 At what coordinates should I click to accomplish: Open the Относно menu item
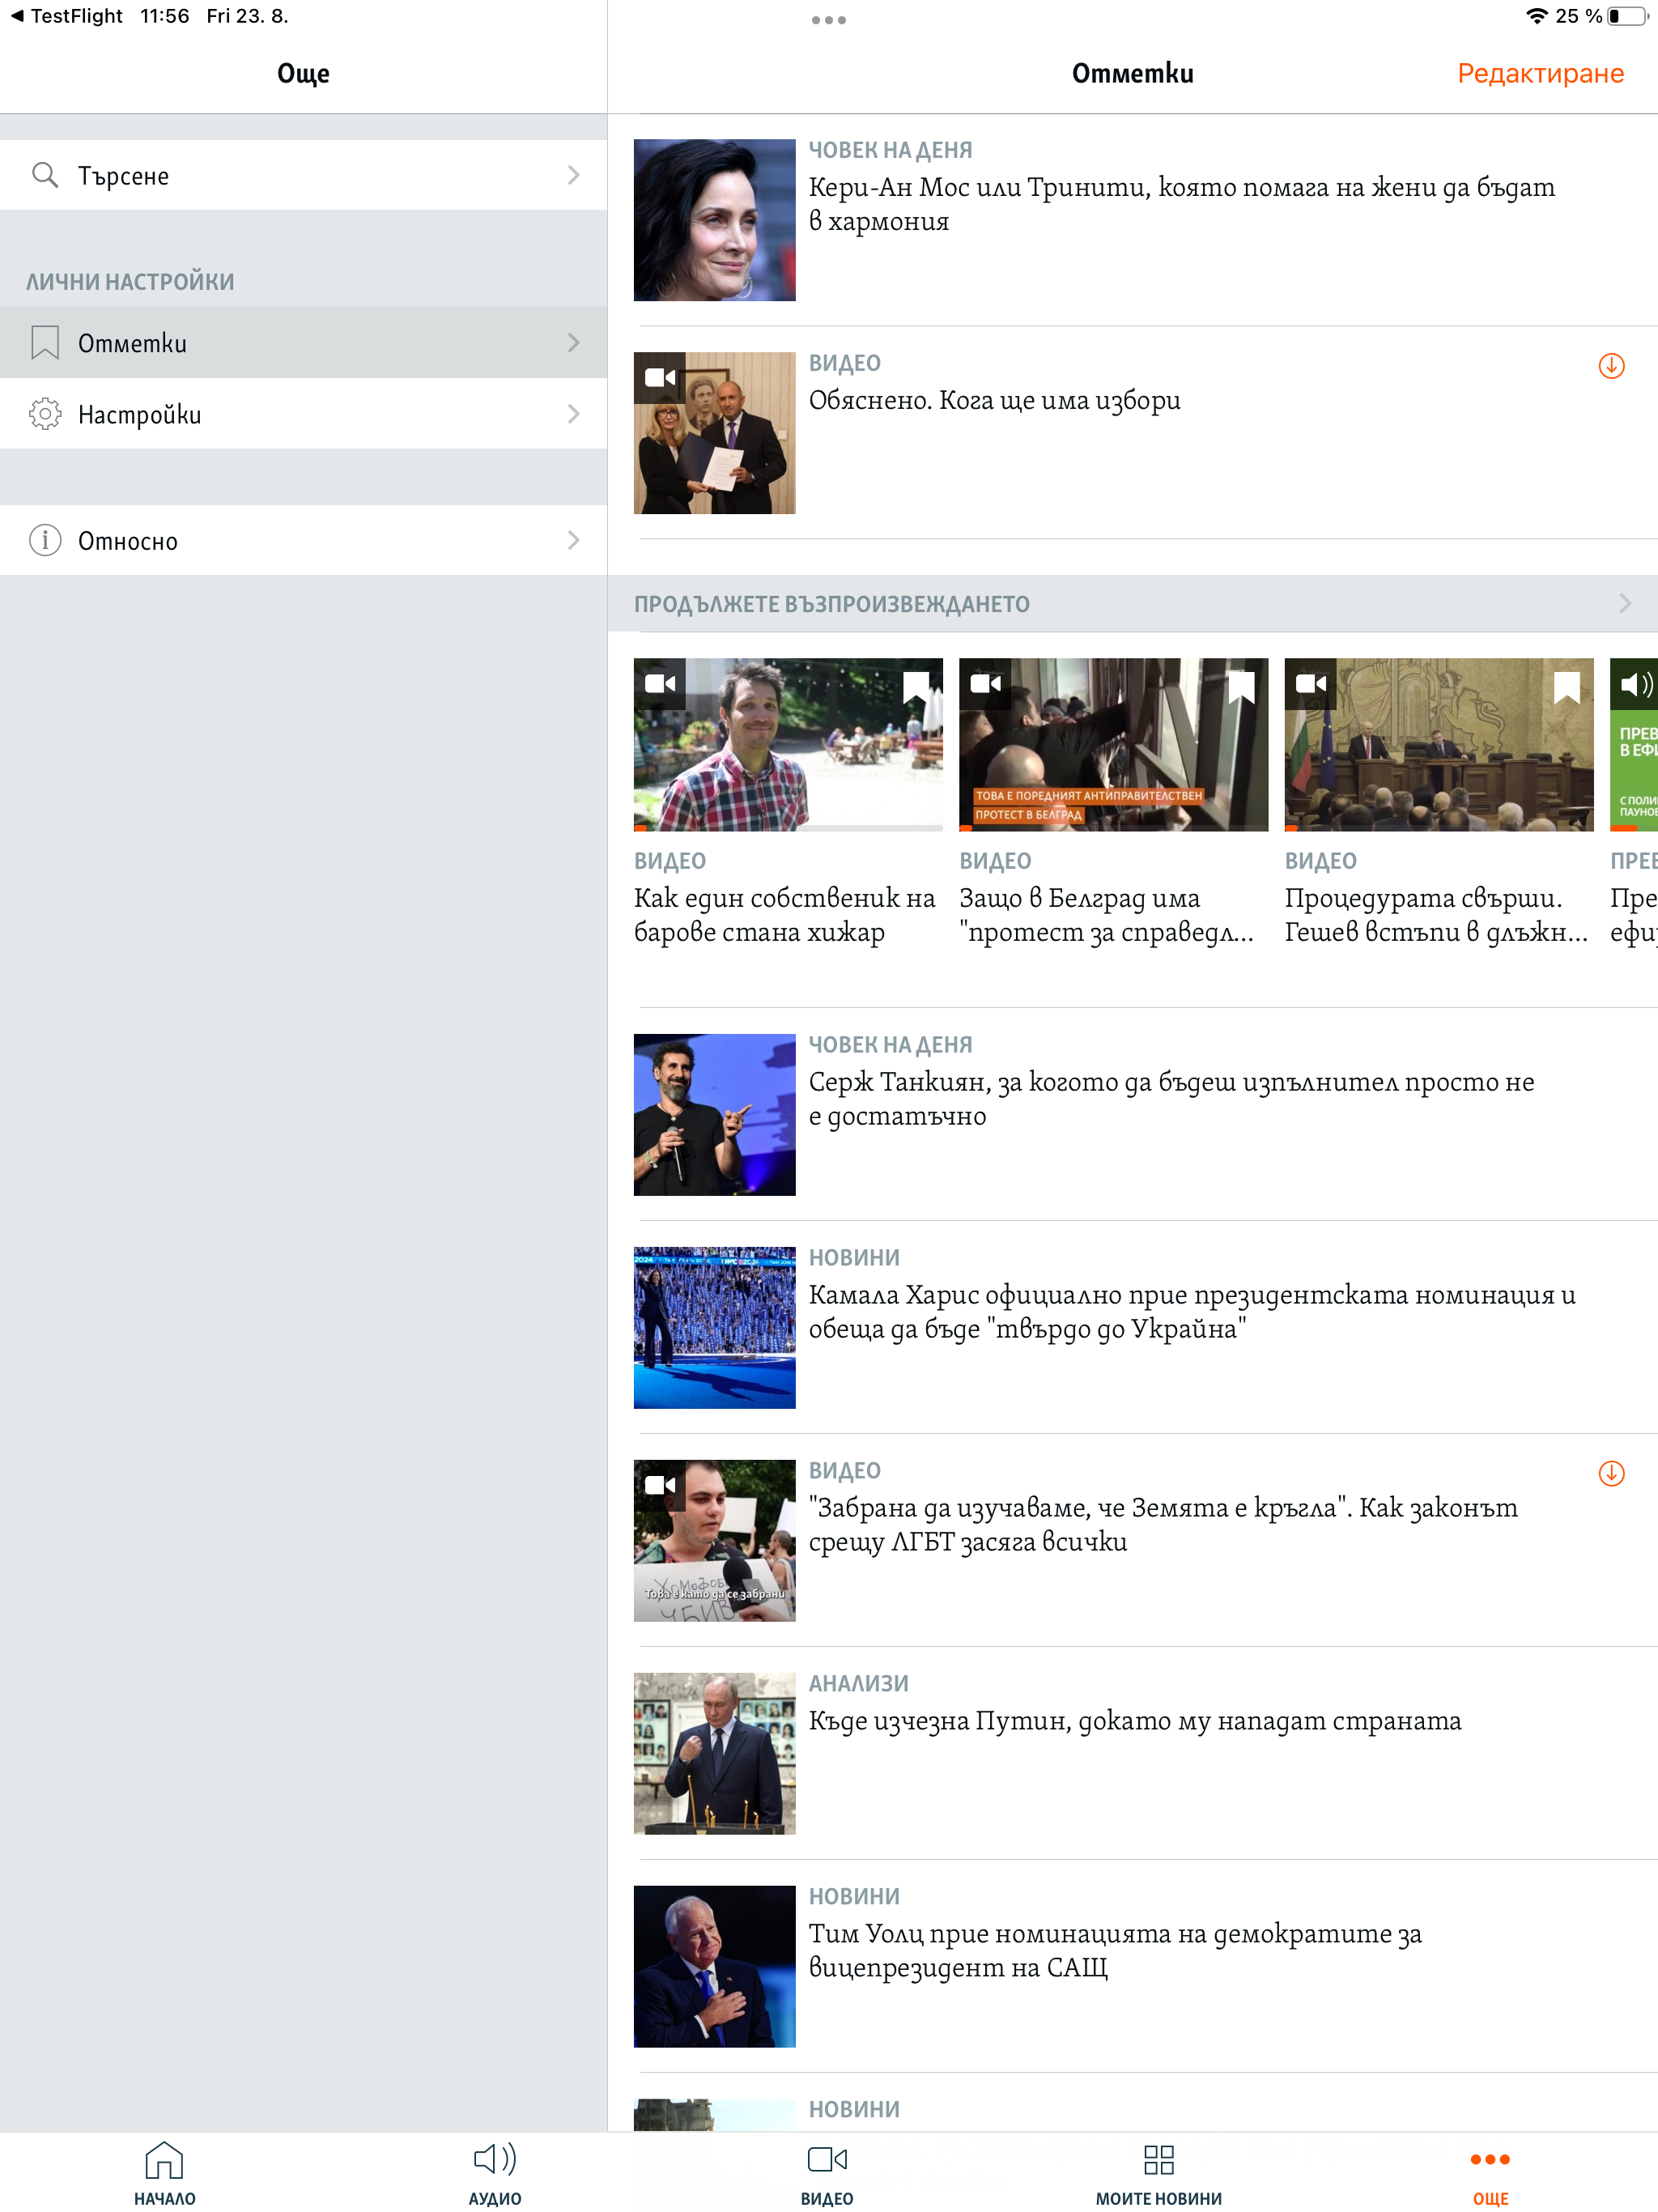[x=304, y=540]
